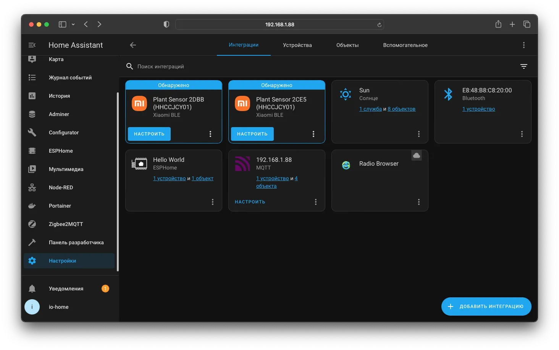Click the Safari address bar 192.168.1.88
The image size is (559, 350).
pos(279,24)
